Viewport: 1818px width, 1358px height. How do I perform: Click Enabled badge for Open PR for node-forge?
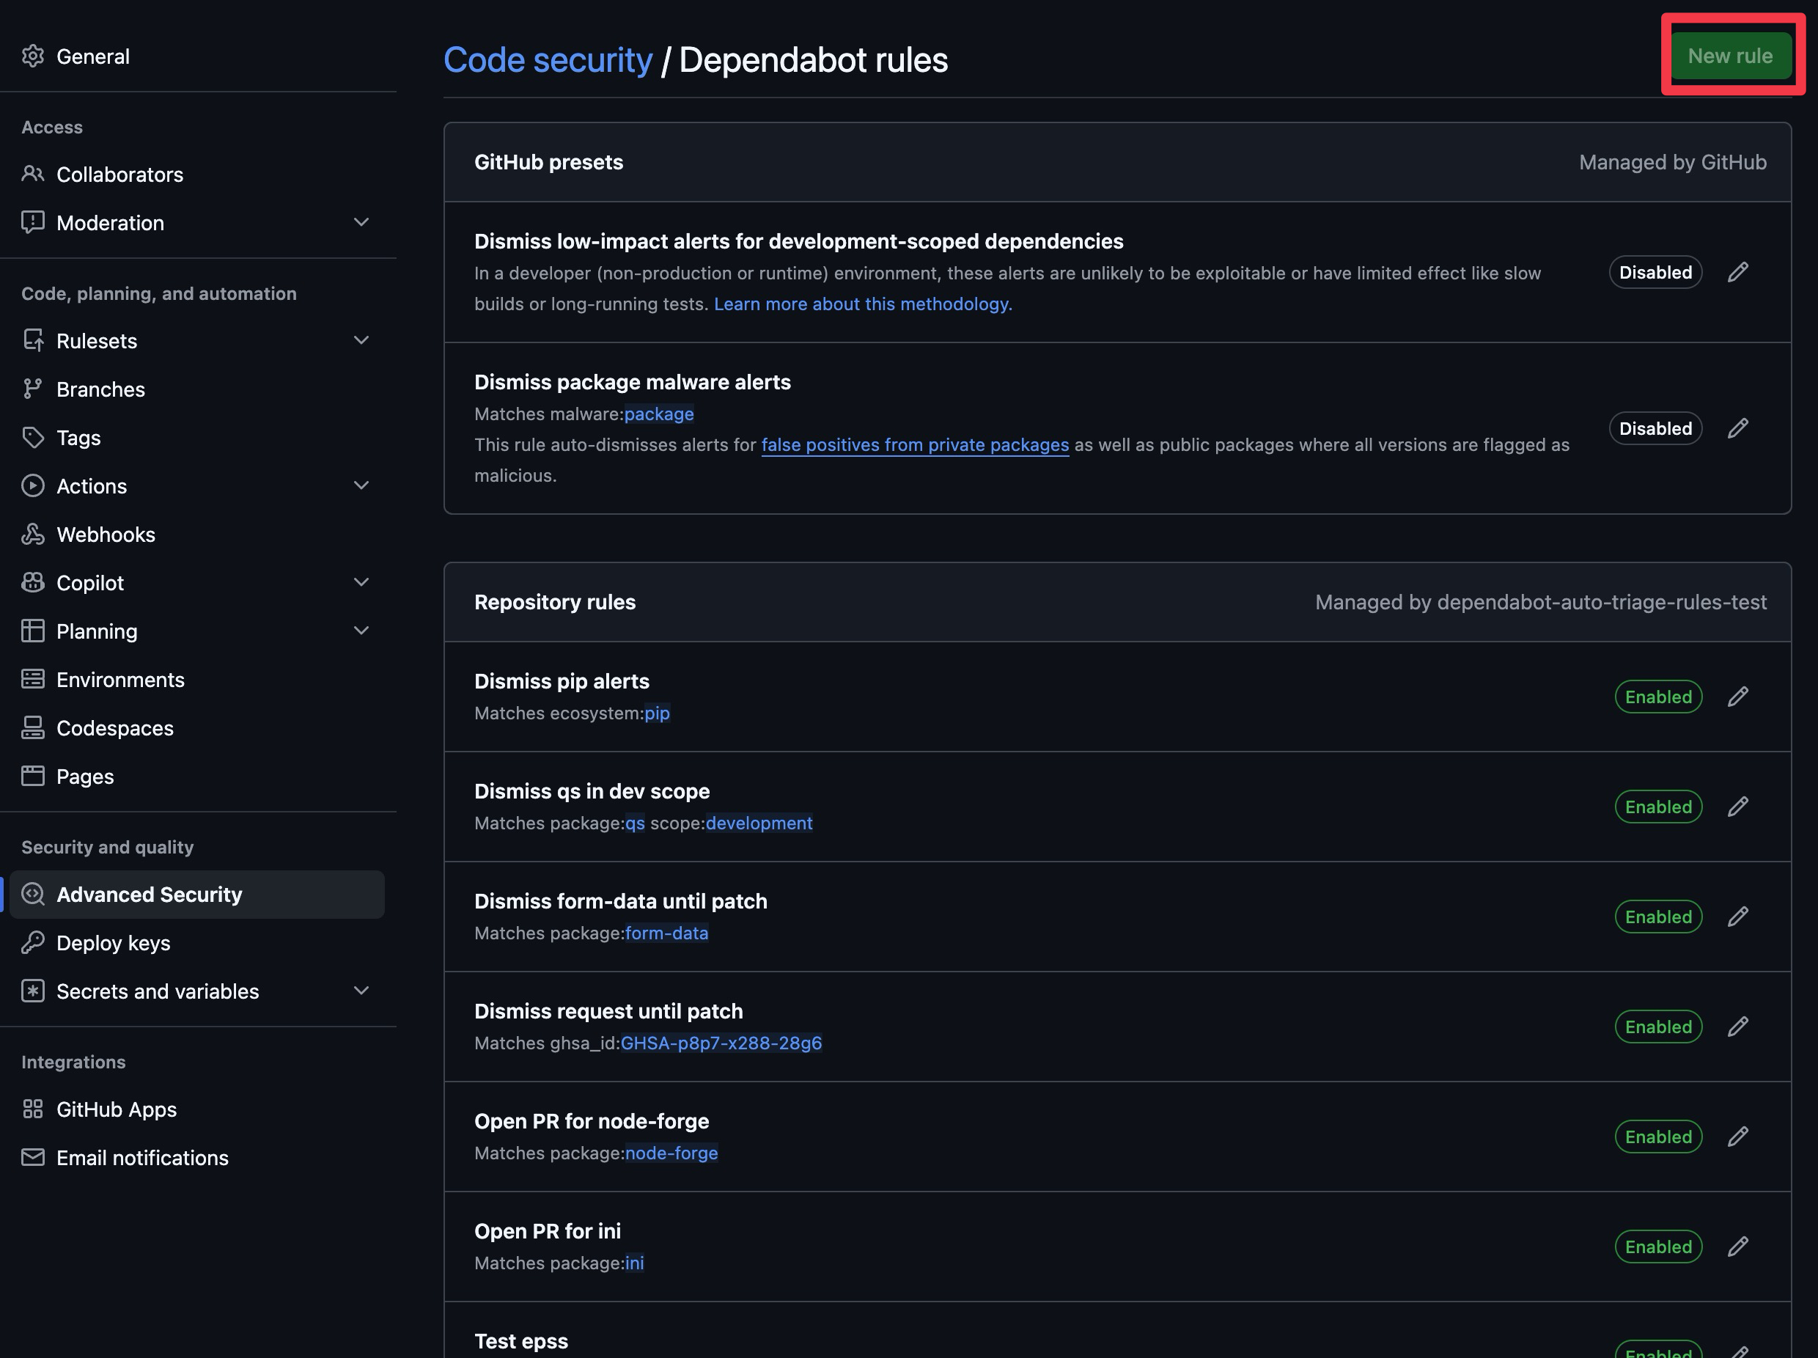click(1658, 1137)
